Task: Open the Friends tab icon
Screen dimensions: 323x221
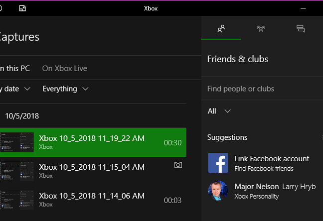Action: tap(221, 28)
